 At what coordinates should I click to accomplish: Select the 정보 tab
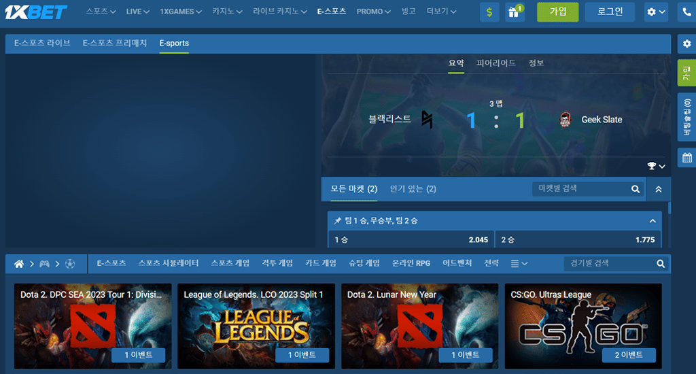coord(536,63)
